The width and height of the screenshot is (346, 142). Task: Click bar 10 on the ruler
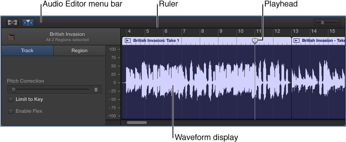[x=241, y=31]
